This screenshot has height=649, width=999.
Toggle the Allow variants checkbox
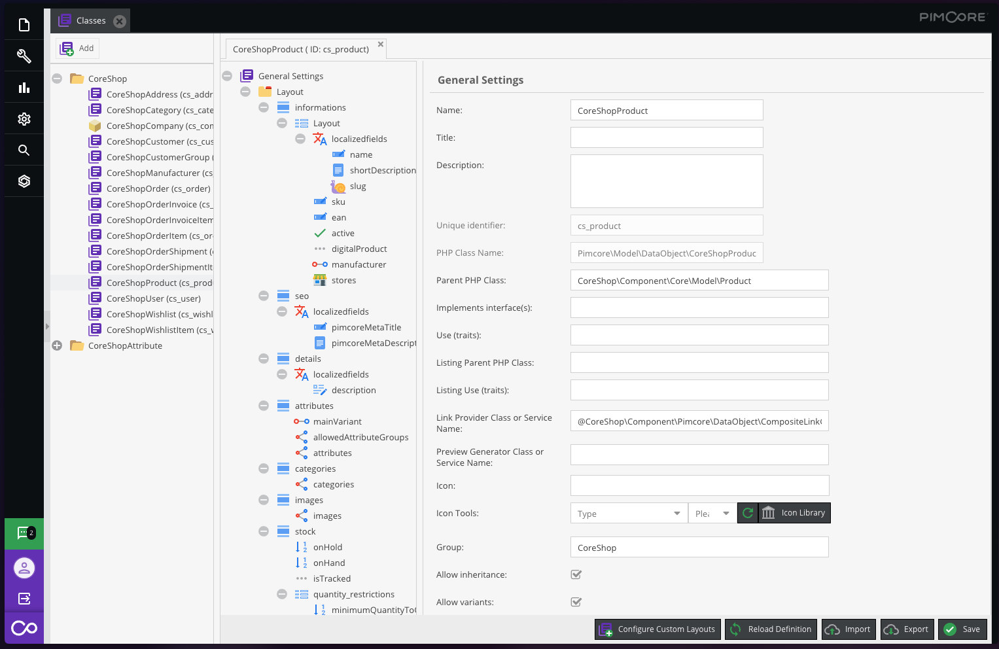tap(576, 602)
